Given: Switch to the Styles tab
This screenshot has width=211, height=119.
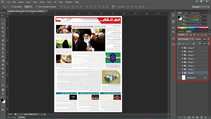Looking at the screenshot, I should [186, 13].
